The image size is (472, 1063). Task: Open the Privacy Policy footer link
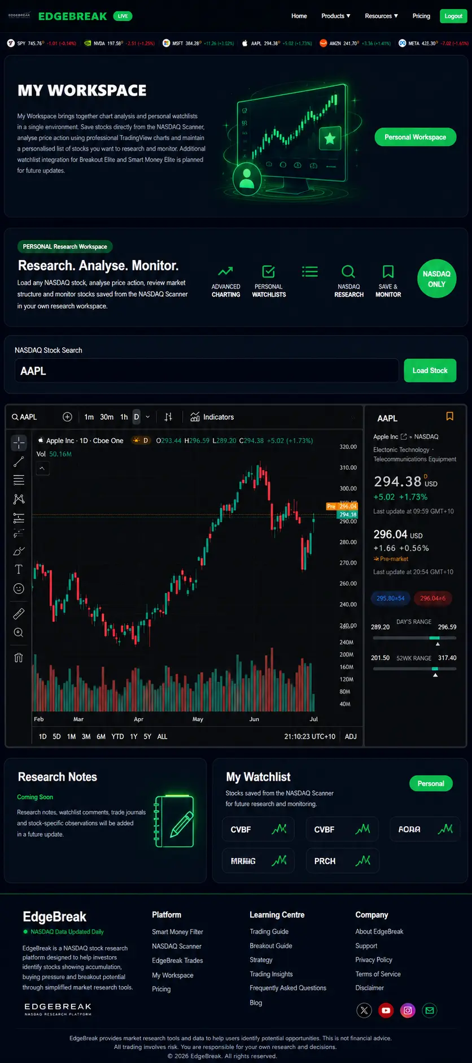[x=374, y=960]
